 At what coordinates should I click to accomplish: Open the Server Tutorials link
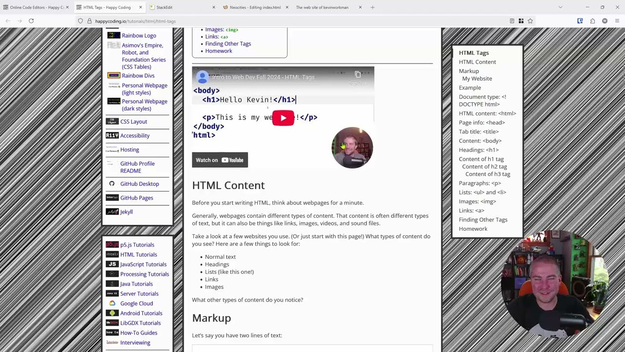pyautogui.click(x=139, y=294)
